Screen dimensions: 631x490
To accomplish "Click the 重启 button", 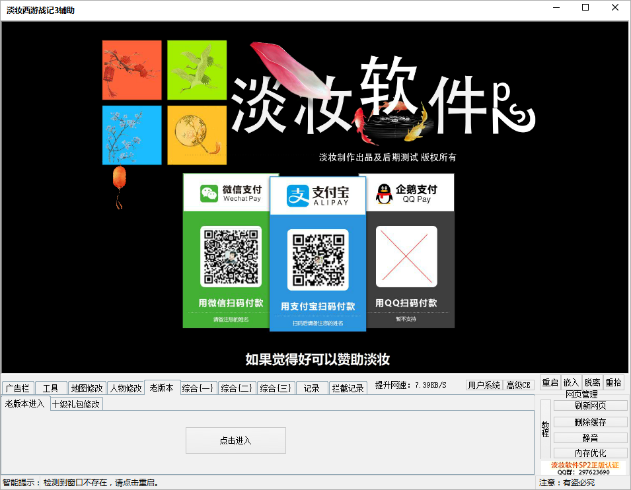I will click(x=550, y=382).
